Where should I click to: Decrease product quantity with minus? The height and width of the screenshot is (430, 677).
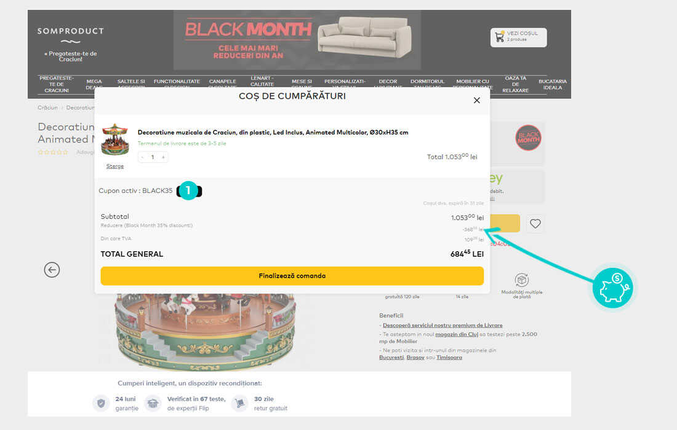pos(143,157)
